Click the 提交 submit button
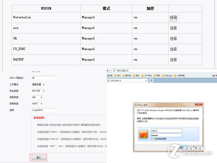Image resolution: width=217 pixels, height=163 pixels. click(x=39, y=158)
